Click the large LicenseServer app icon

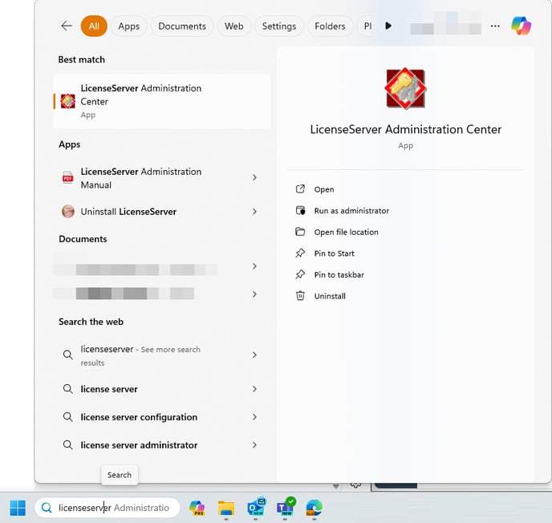[405, 88]
